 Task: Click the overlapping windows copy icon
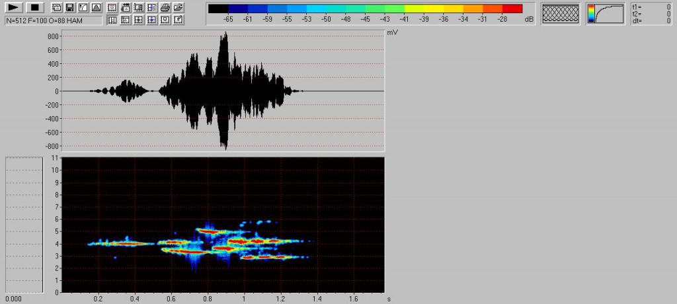coord(56,8)
